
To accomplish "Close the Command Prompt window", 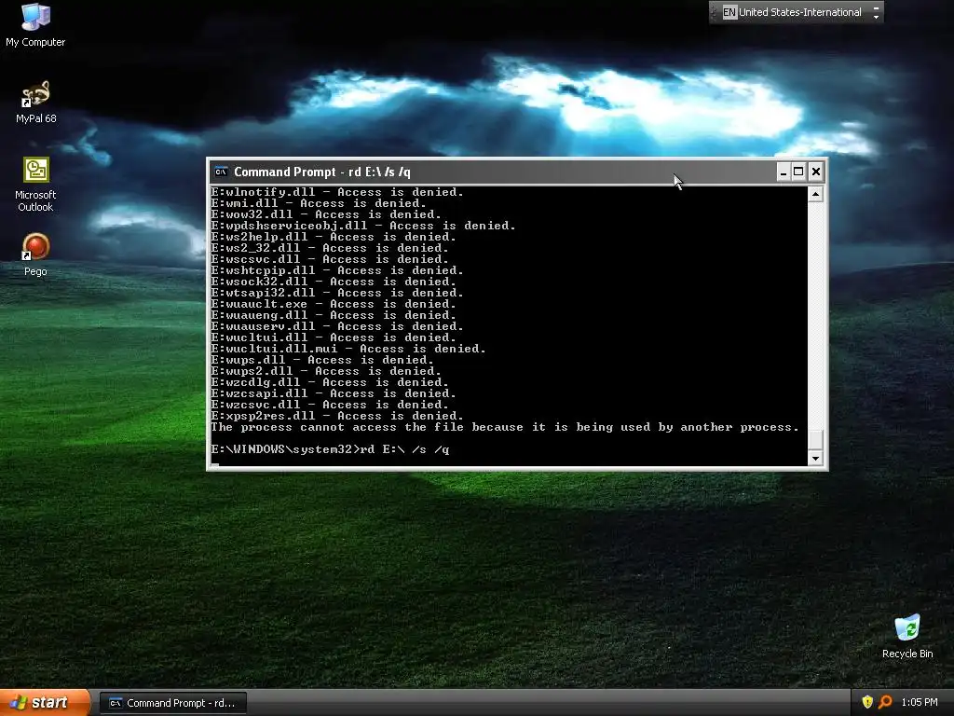I will 816,172.
